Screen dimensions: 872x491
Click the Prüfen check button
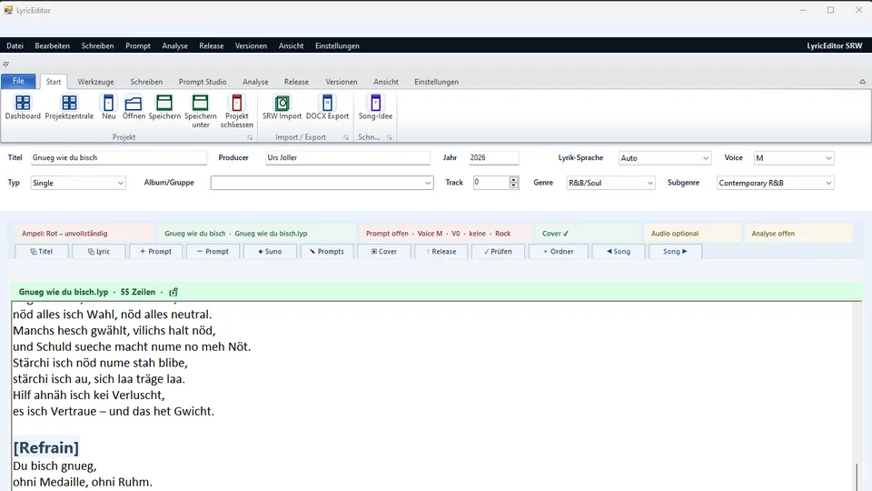click(x=498, y=252)
